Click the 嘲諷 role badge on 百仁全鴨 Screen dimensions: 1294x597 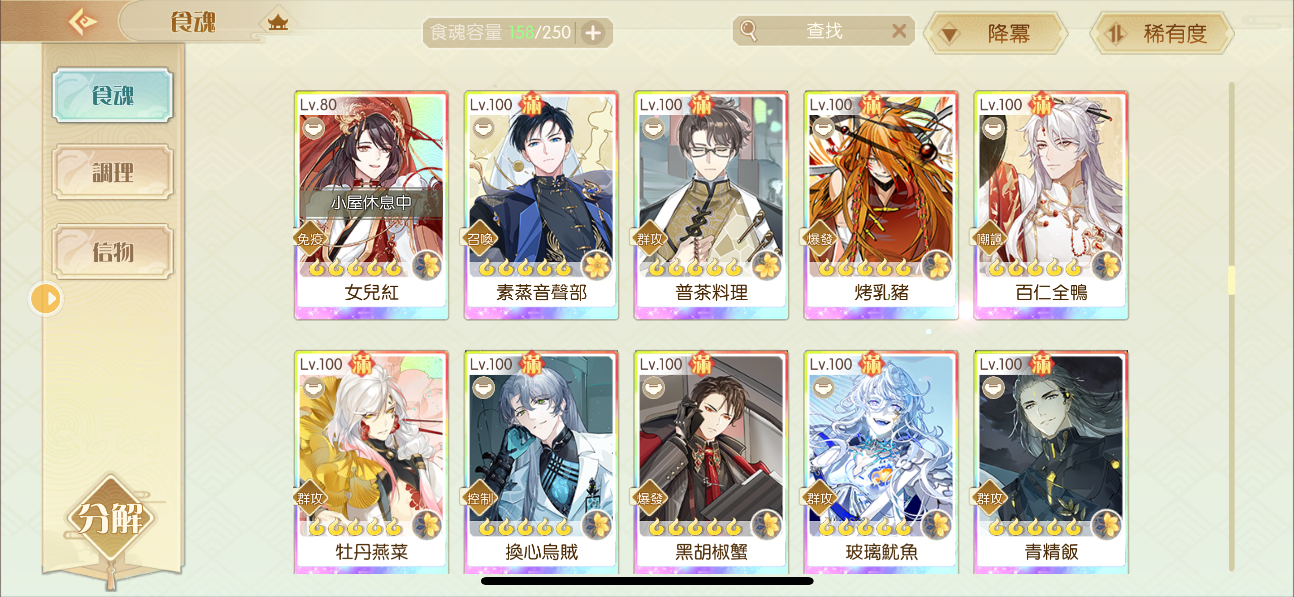pyautogui.click(x=989, y=239)
